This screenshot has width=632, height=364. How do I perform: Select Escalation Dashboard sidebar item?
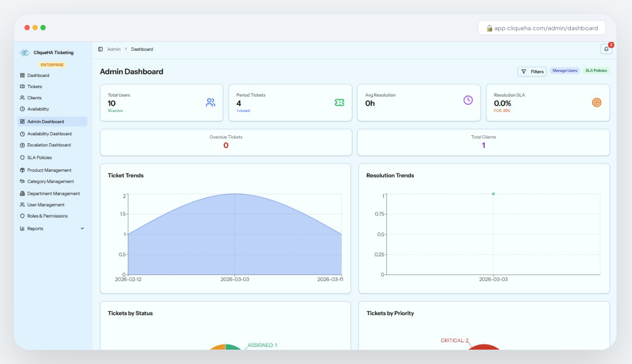(49, 145)
